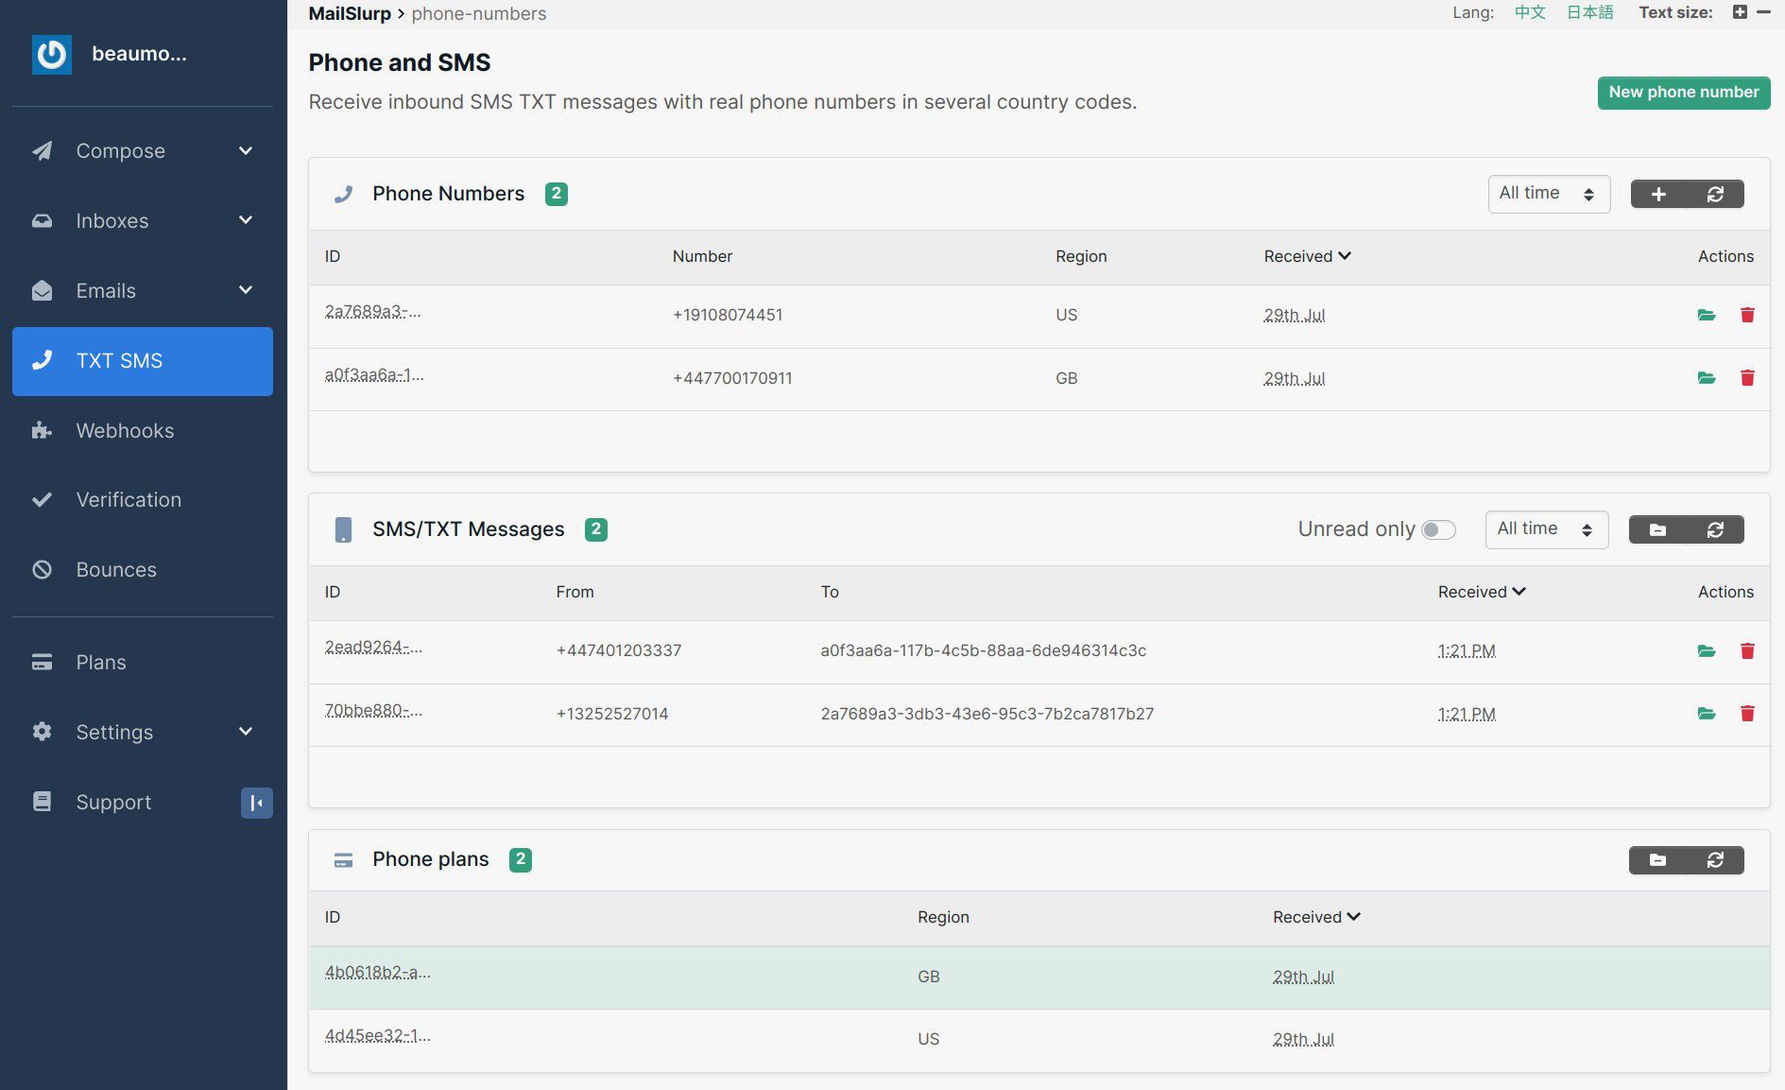This screenshot has width=1785, height=1090.
Task: Refresh the Phone Numbers list
Action: [x=1715, y=194]
